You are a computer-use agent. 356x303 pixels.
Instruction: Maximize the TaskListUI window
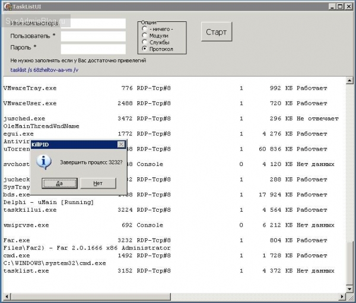tap(340, 7)
